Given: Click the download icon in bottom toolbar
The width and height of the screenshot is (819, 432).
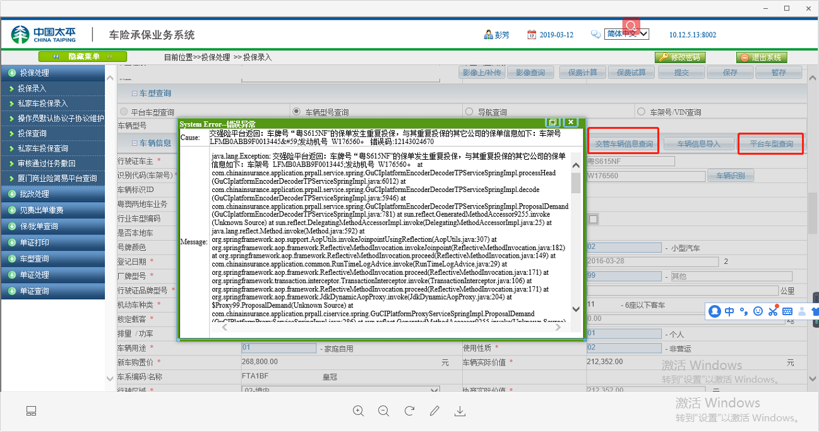Looking at the screenshot, I should click(x=460, y=411).
